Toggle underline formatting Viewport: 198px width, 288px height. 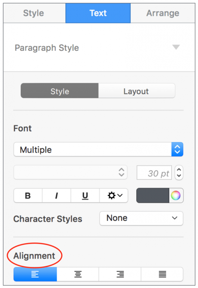pyautogui.click(x=85, y=195)
